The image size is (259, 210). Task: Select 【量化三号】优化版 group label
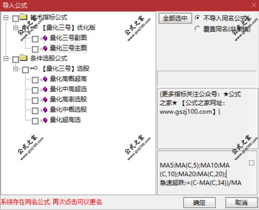[68, 28]
